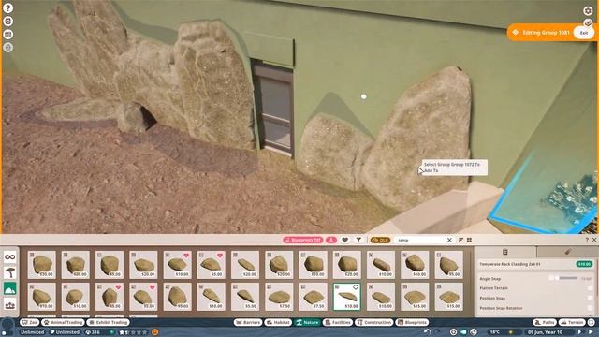Open the Facilities build tab

coord(338,322)
